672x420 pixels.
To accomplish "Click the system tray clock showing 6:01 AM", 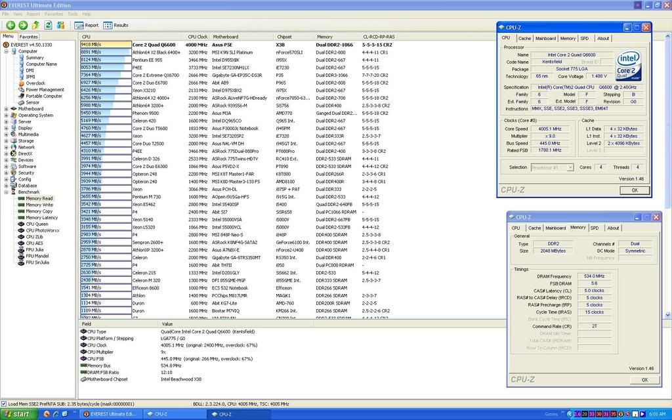I will (x=658, y=414).
